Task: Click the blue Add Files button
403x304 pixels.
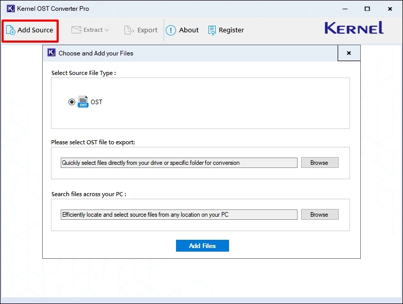Action: (202, 246)
